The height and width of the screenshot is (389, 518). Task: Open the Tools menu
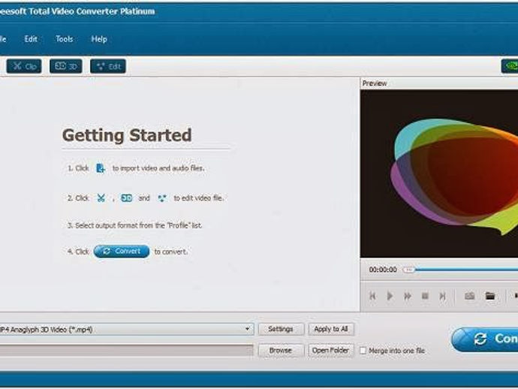pyautogui.click(x=64, y=39)
